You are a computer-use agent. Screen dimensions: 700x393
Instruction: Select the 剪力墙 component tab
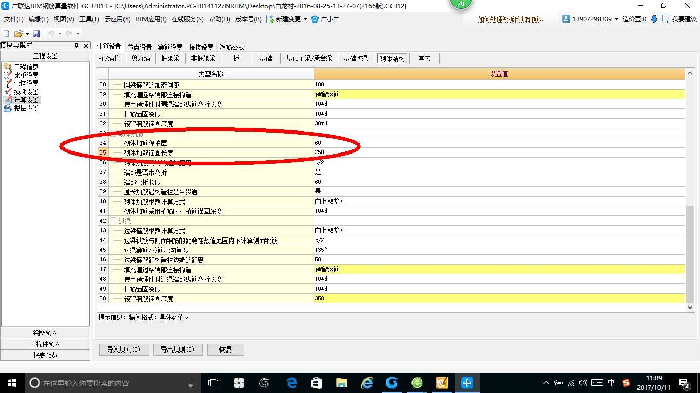(x=140, y=58)
